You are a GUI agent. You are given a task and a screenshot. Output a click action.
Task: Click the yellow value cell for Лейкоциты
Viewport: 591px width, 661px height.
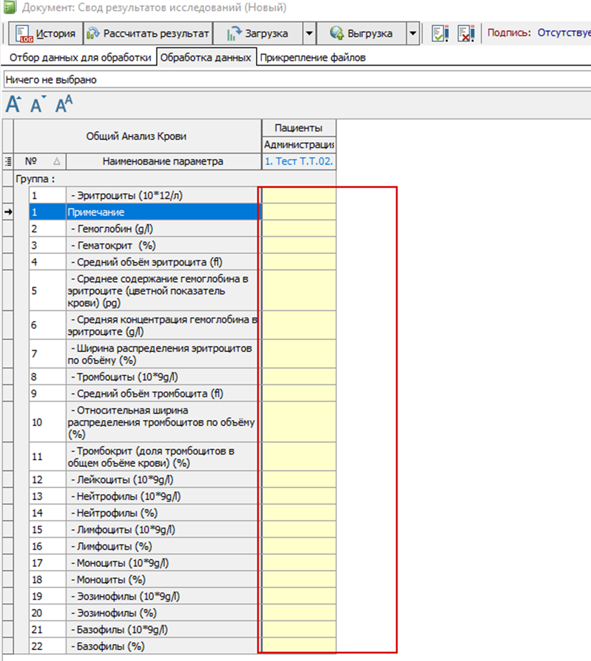[299, 480]
